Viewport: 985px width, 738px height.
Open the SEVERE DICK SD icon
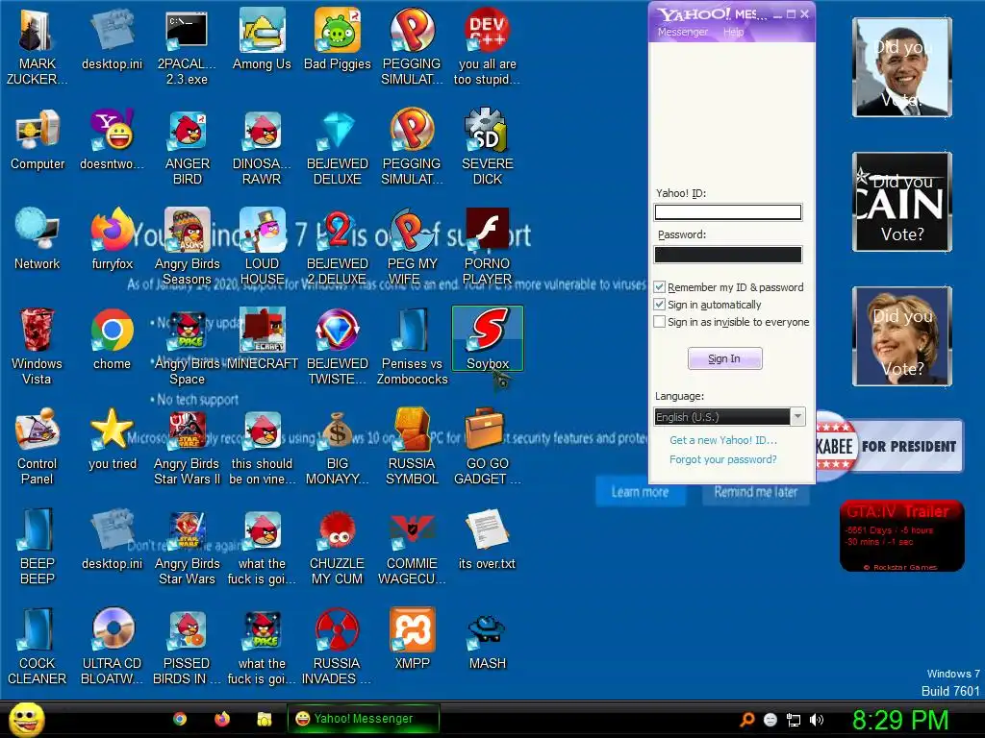(x=488, y=147)
